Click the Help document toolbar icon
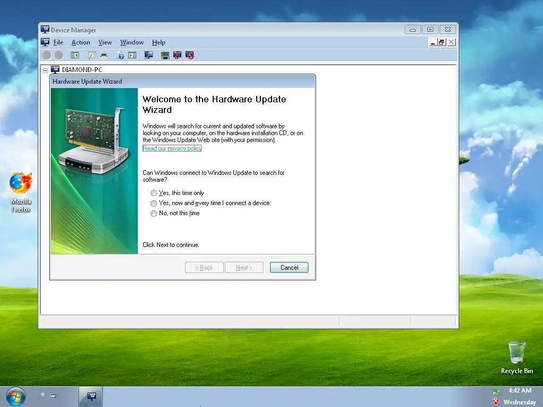The width and height of the screenshot is (543, 407). click(x=120, y=55)
